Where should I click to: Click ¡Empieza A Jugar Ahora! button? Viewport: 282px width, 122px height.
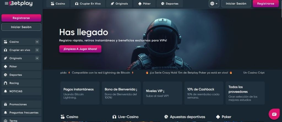pyautogui.click(x=80, y=49)
